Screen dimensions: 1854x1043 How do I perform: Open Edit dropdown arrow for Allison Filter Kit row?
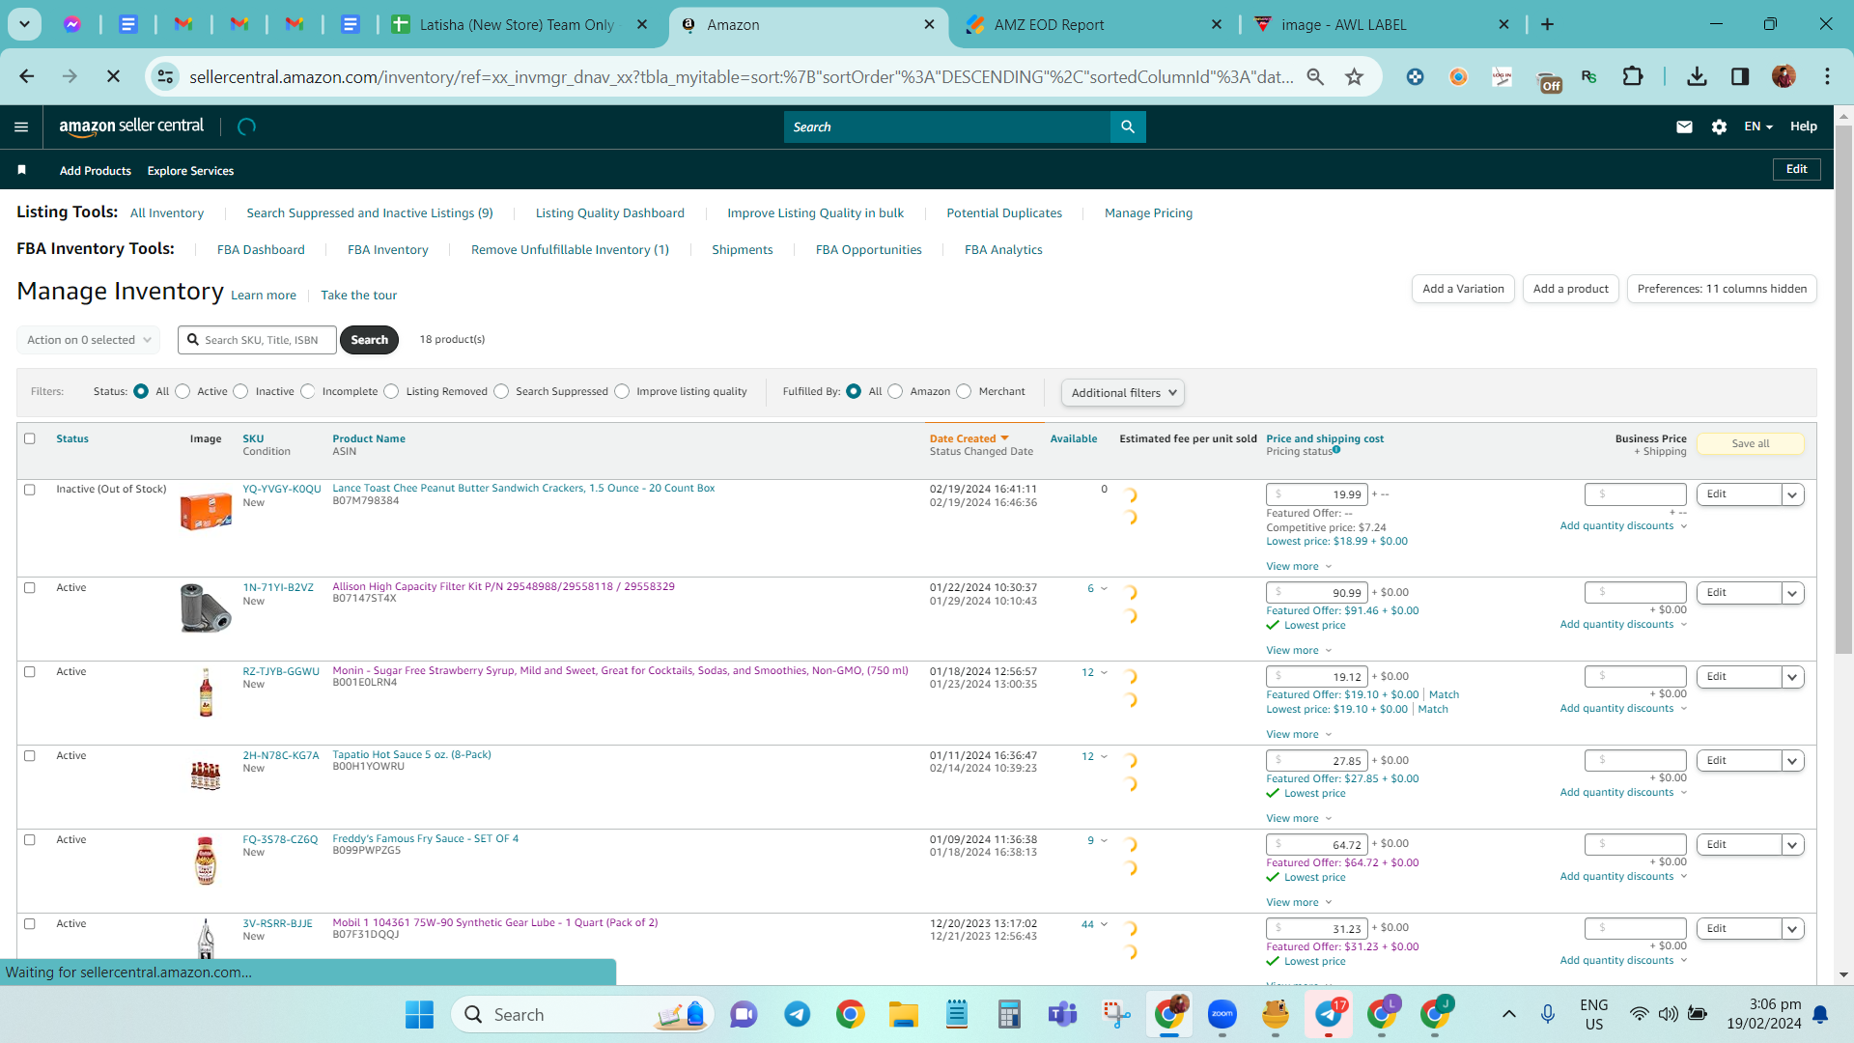tap(1793, 593)
